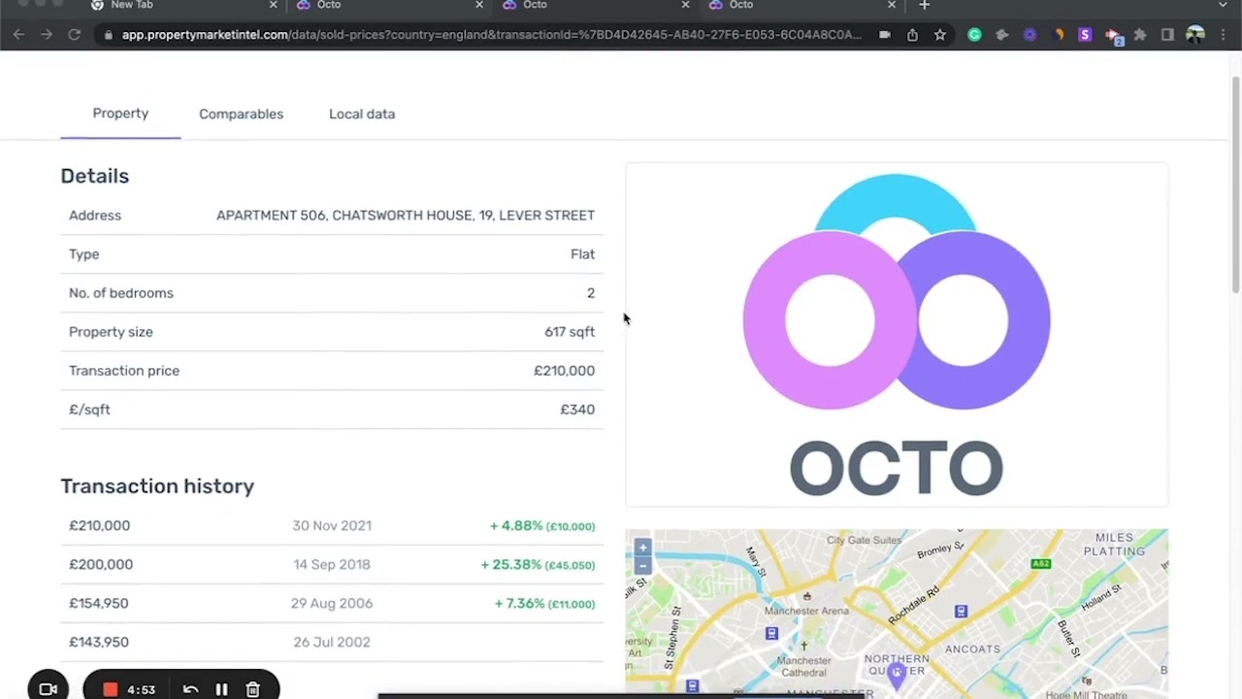Click the camera icon in the address bar
This screenshot has width=1242, height=699.
pyautogui.click(x=884, y=35)
